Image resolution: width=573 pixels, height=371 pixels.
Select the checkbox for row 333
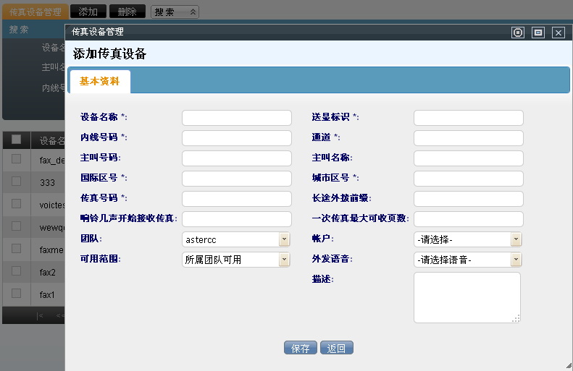click(16, 182)
